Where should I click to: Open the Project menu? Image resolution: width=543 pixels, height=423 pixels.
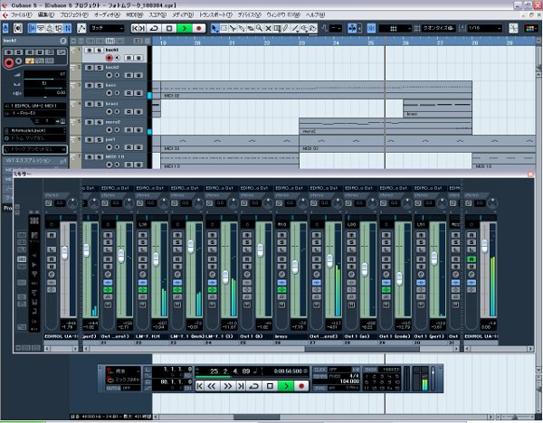click(x=74, y=14)
